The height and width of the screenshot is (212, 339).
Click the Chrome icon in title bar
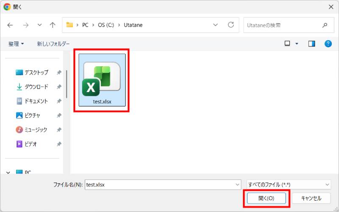pos(7,7)
